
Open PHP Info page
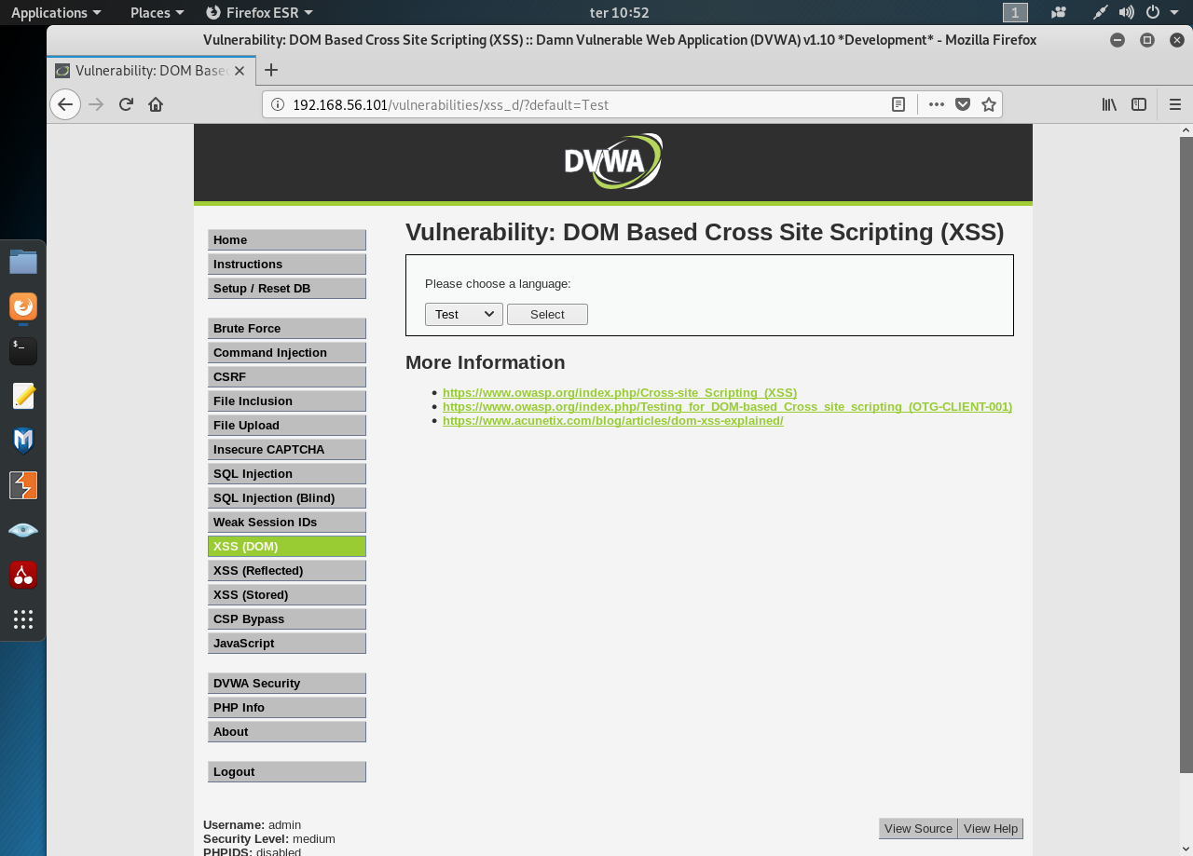coord(287,708)
